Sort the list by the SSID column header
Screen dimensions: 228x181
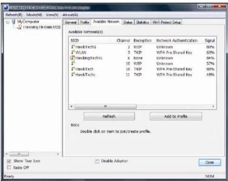tap(89, 40)
